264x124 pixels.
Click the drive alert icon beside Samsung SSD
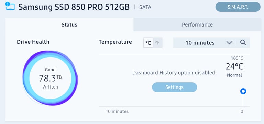[10, 6]
